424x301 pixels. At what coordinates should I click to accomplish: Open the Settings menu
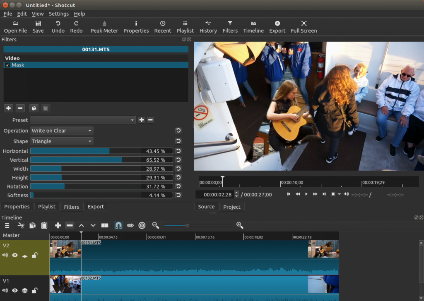pos(59,14)
